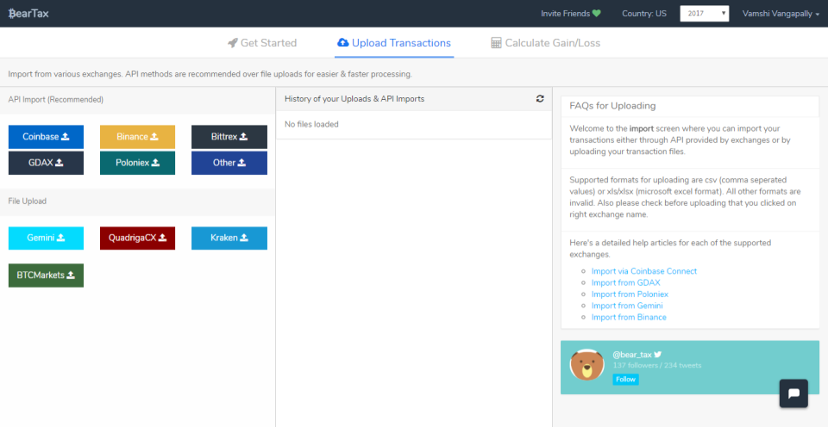Click the Other exchange import button
The width and height of the screenshot is (828, 427).
pyautogui.click(x=229, y=163)
